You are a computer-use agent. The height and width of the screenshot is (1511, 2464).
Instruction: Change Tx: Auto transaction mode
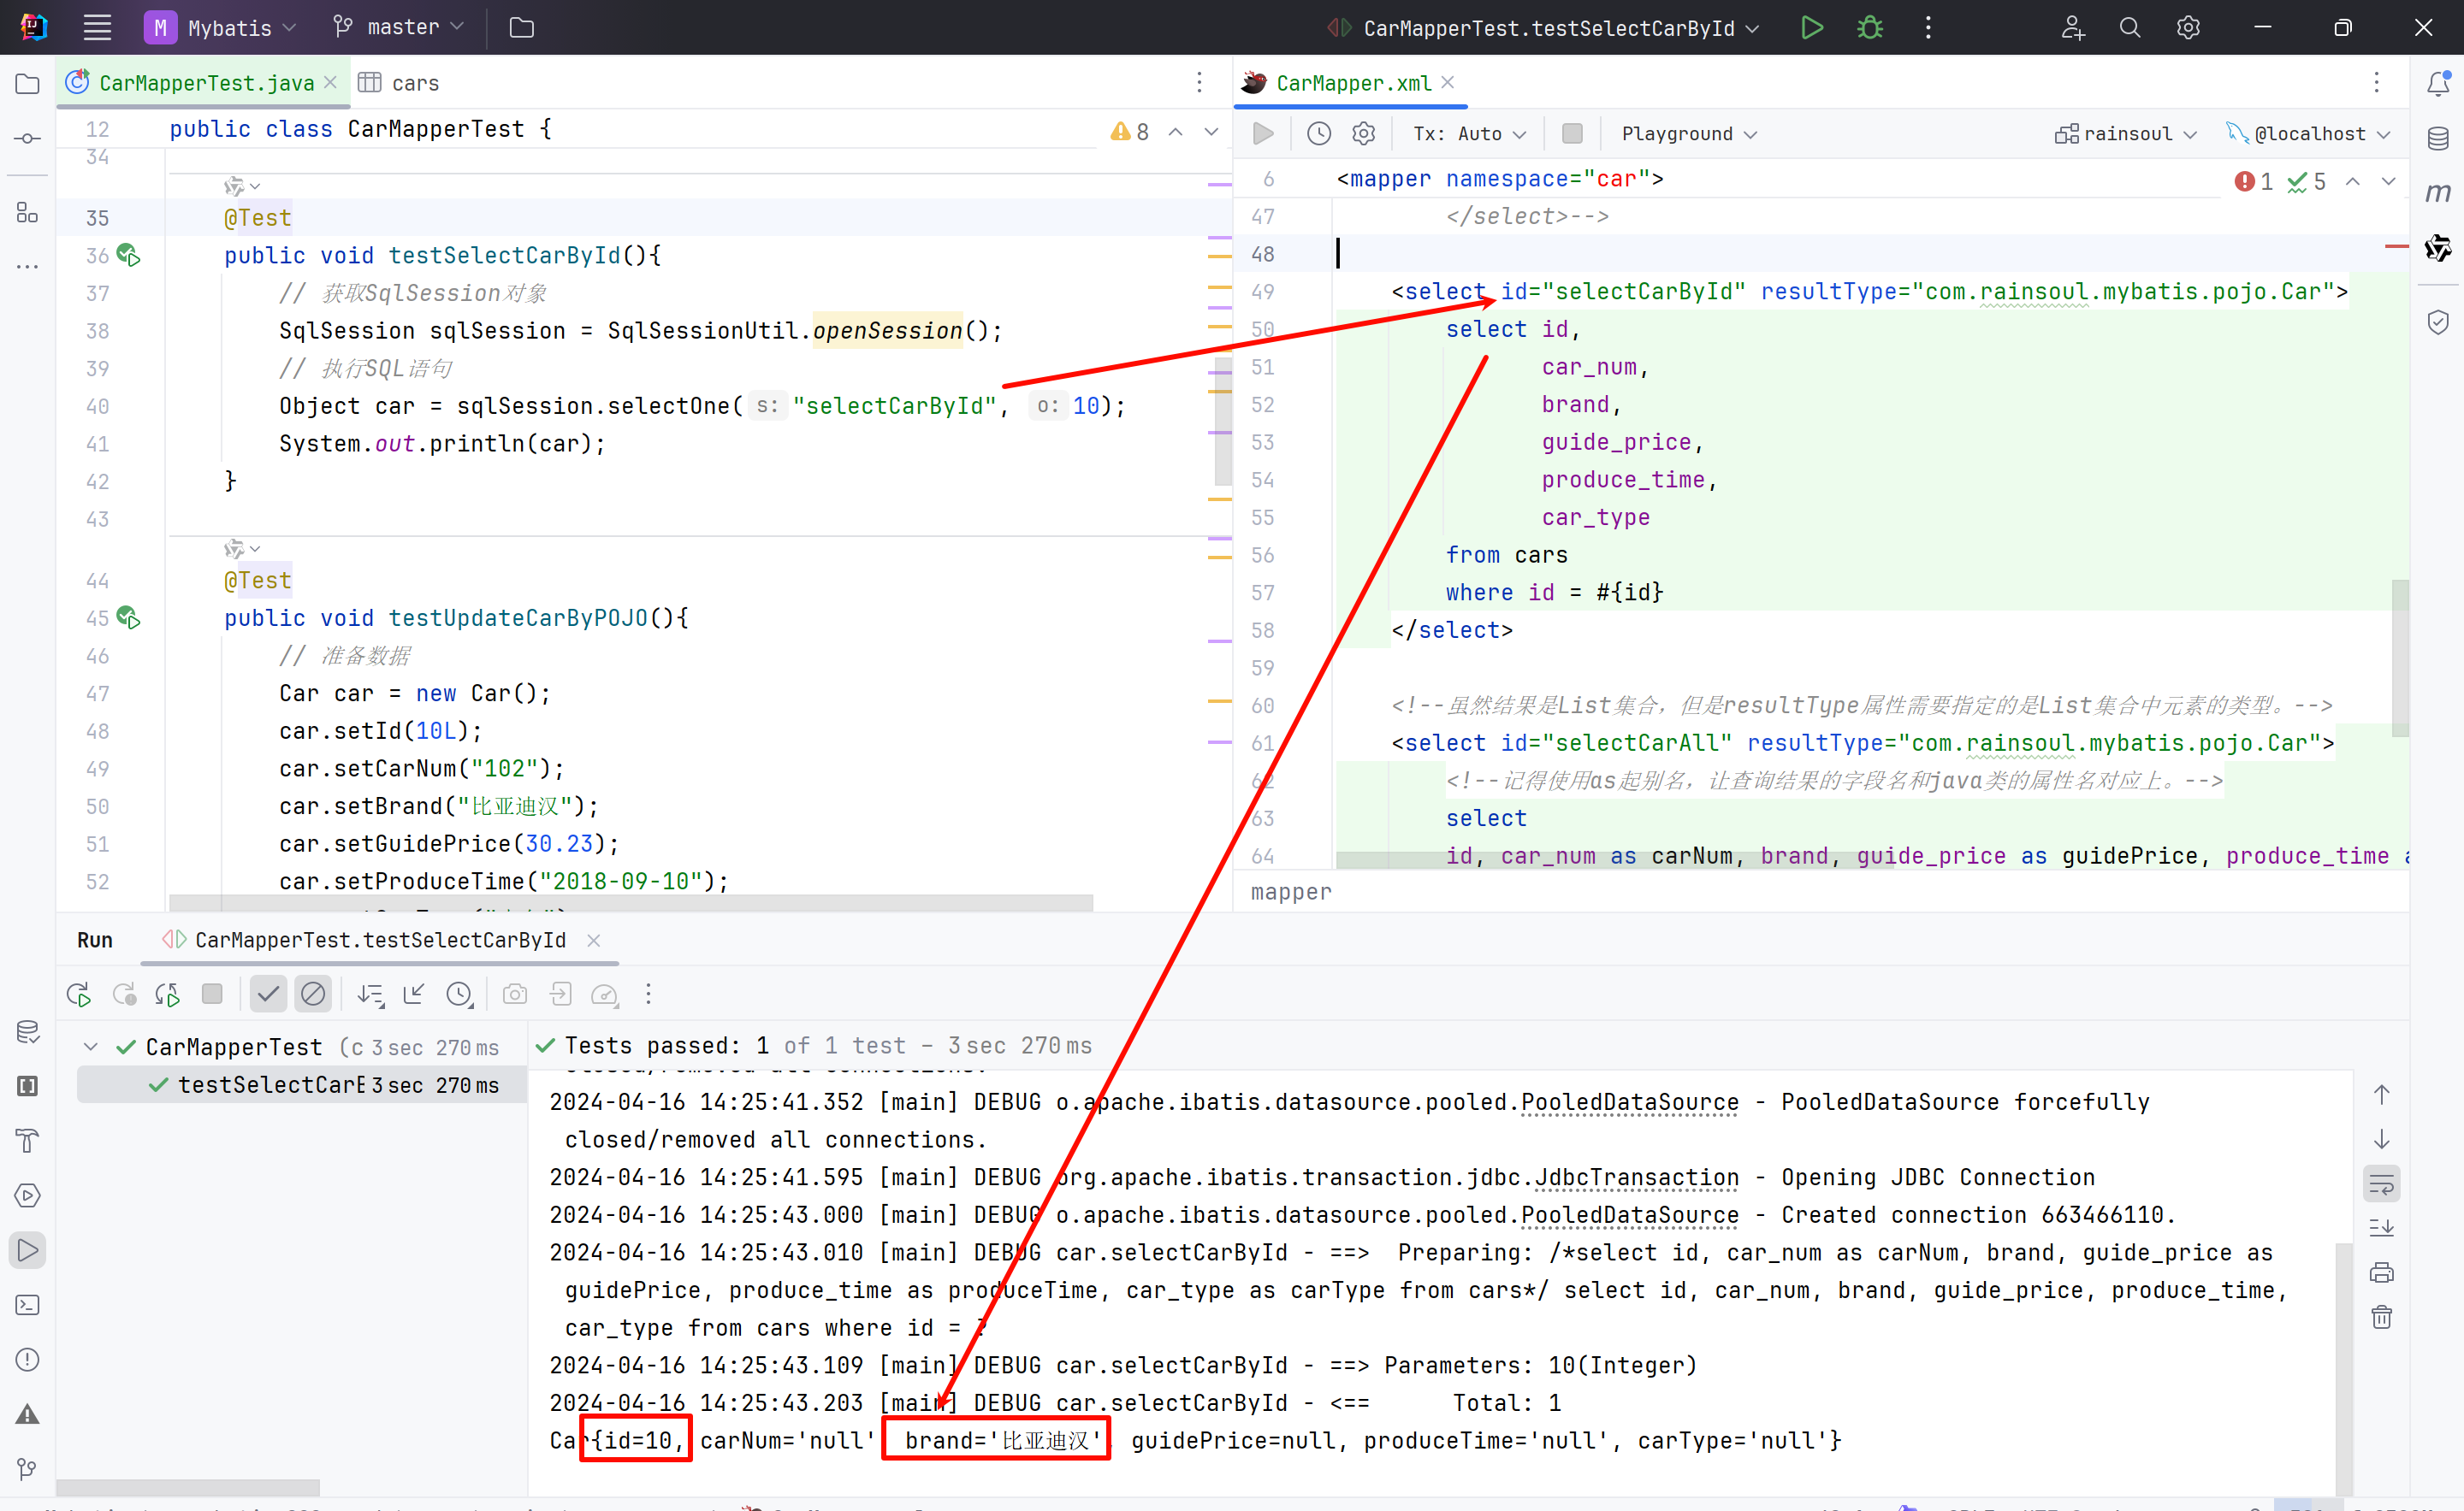coord(1469,134)
